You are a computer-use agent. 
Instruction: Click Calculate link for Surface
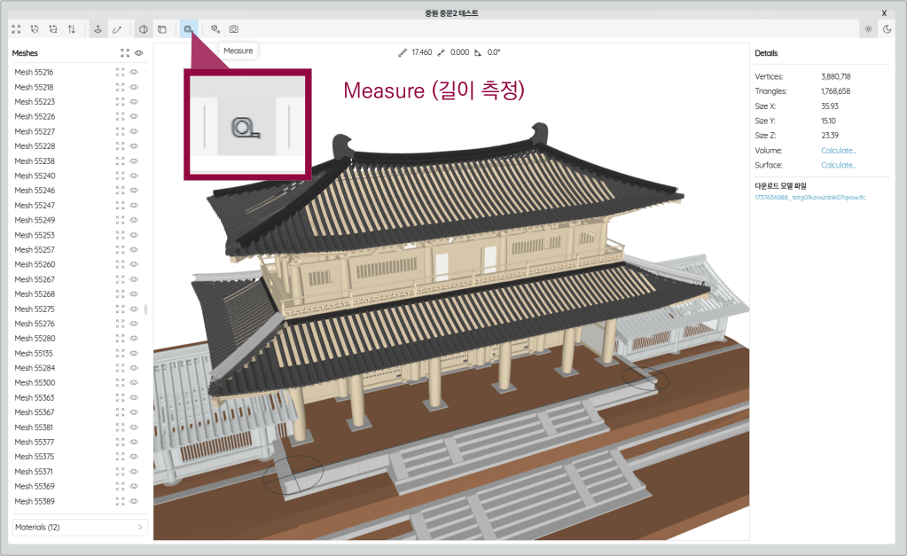[838, 165]
